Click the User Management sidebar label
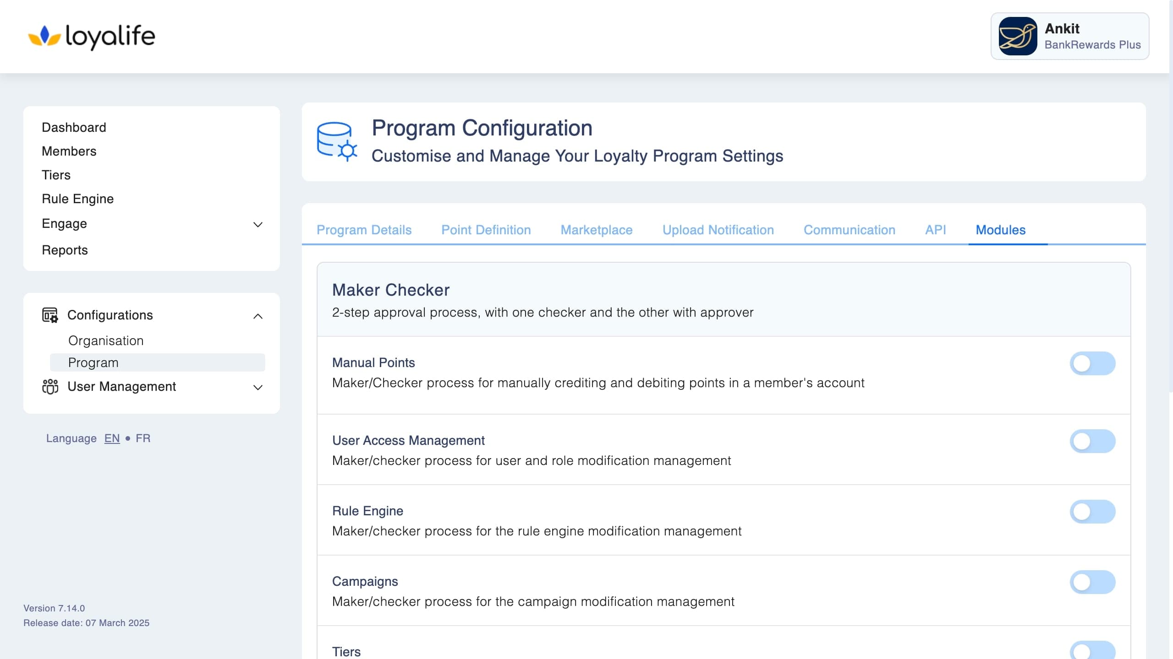Image resolution: width=1173 pixels, height=659 pixels. [x=121, y=386]
